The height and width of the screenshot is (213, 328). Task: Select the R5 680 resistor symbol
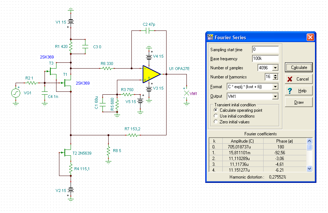(117, 105)
